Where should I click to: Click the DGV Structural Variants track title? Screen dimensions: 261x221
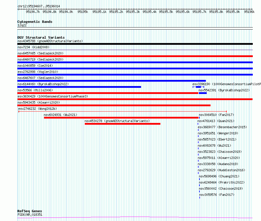(x=41, y=37)
